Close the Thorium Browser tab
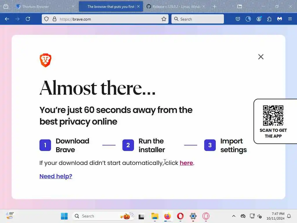 (x=73, y=6)
